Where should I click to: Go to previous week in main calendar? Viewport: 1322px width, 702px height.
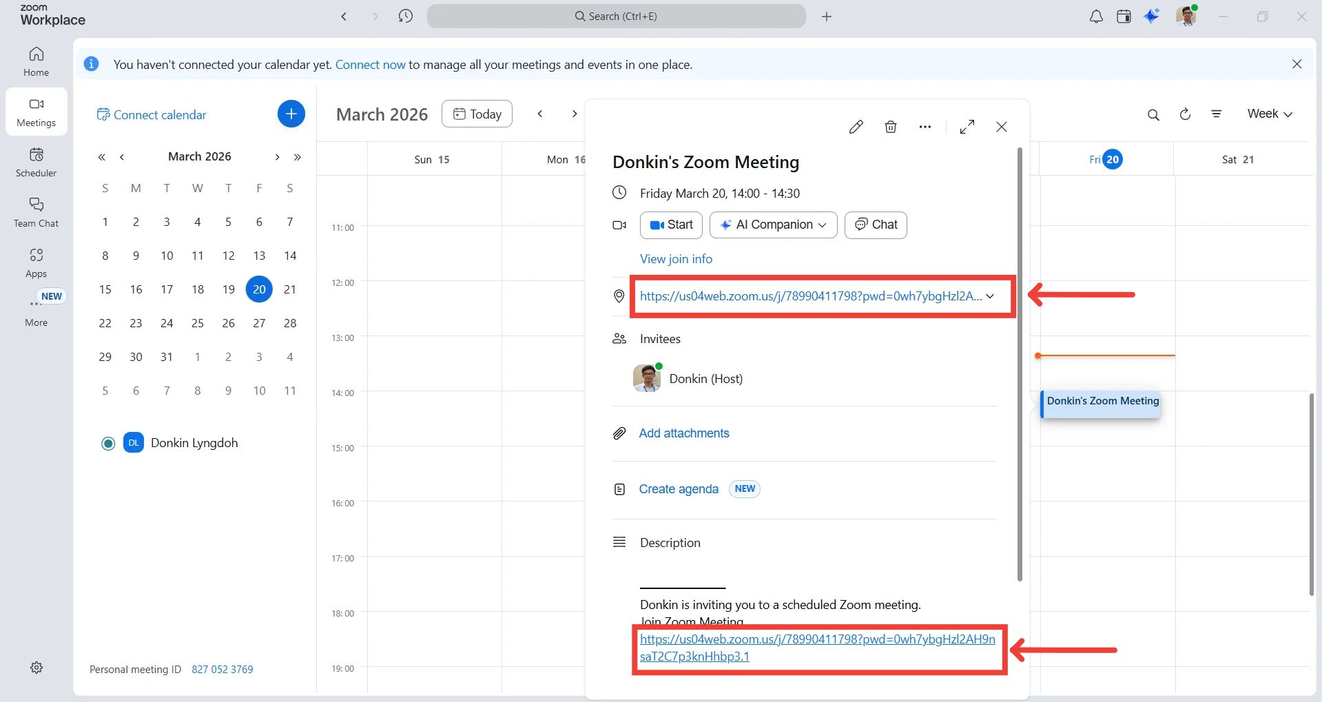[540, 114]
